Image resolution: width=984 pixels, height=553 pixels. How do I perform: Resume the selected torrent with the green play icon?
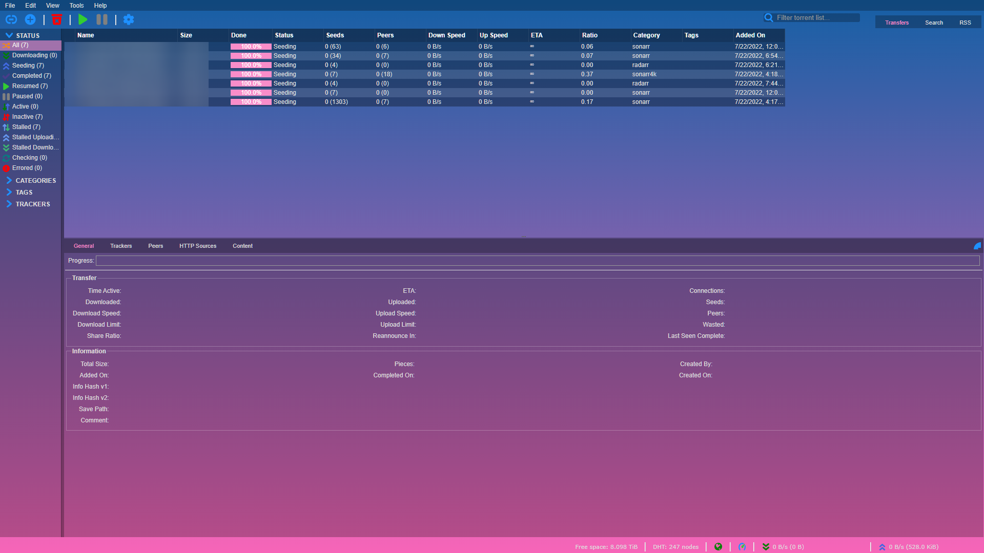point(83,19)
